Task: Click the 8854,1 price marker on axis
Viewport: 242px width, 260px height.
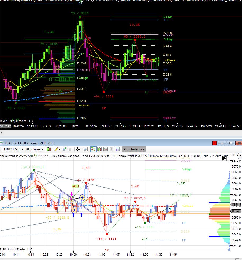Action: point(236,211)
